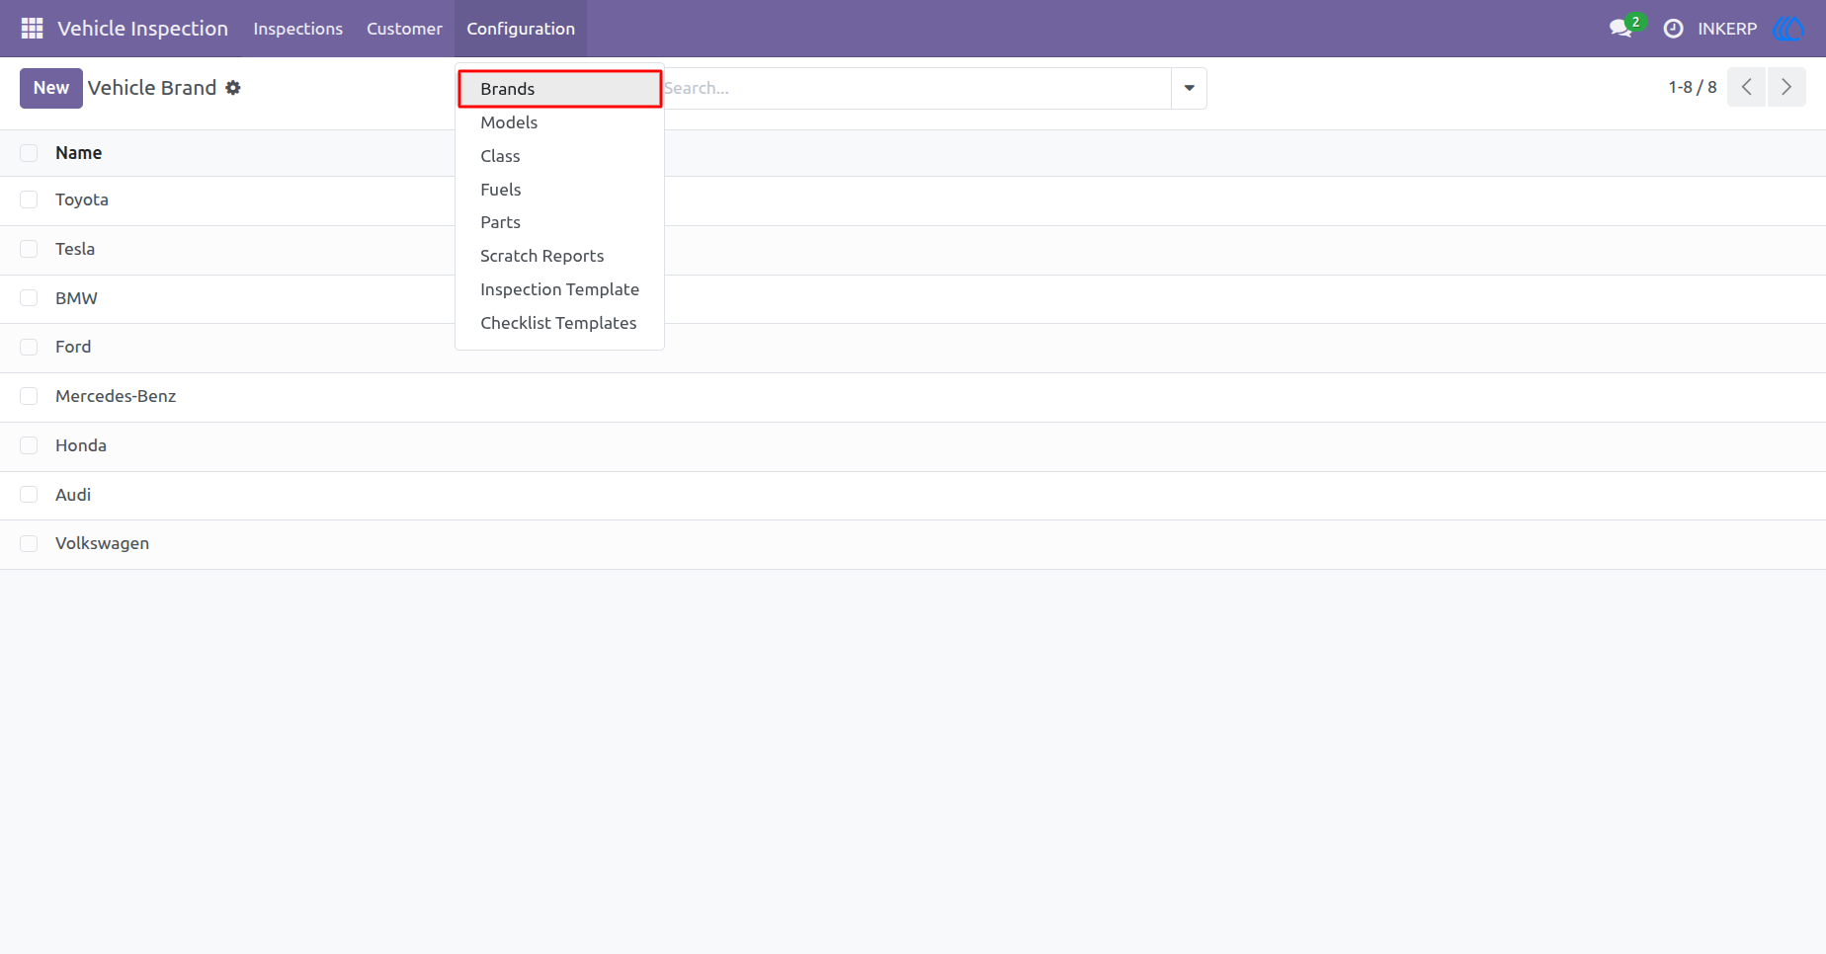Open the Volkswagen brand record
Image resolution: width=1826 pixels, height=954 pixels.
click(x=103, y=543)
